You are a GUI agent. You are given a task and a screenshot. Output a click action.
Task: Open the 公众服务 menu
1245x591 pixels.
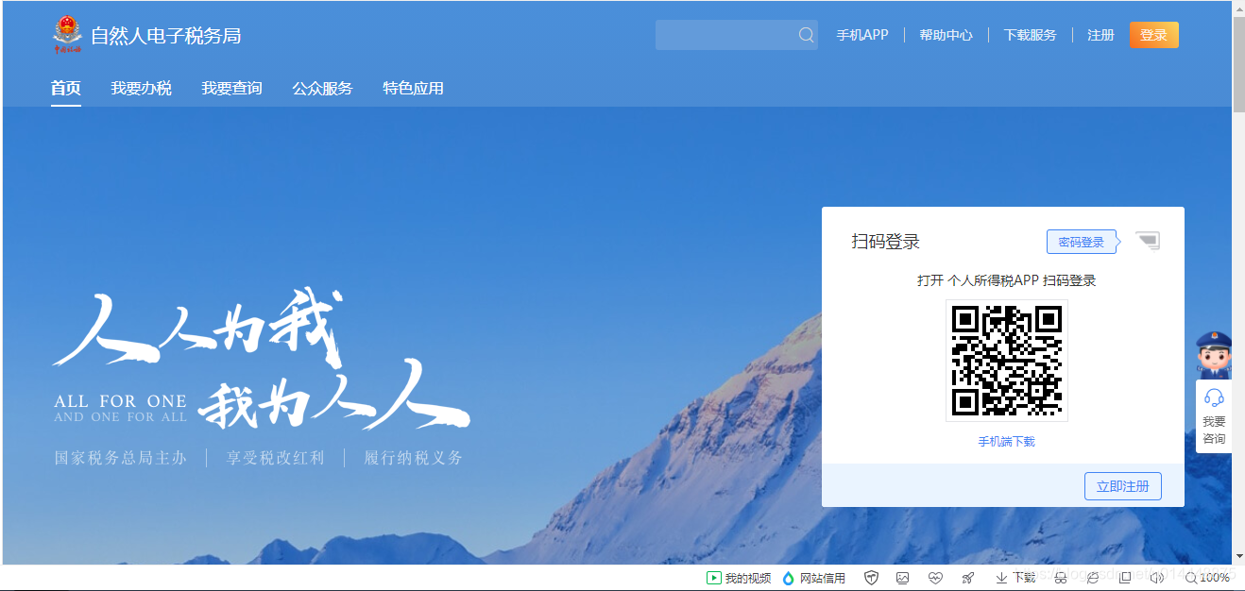[322, 88]
